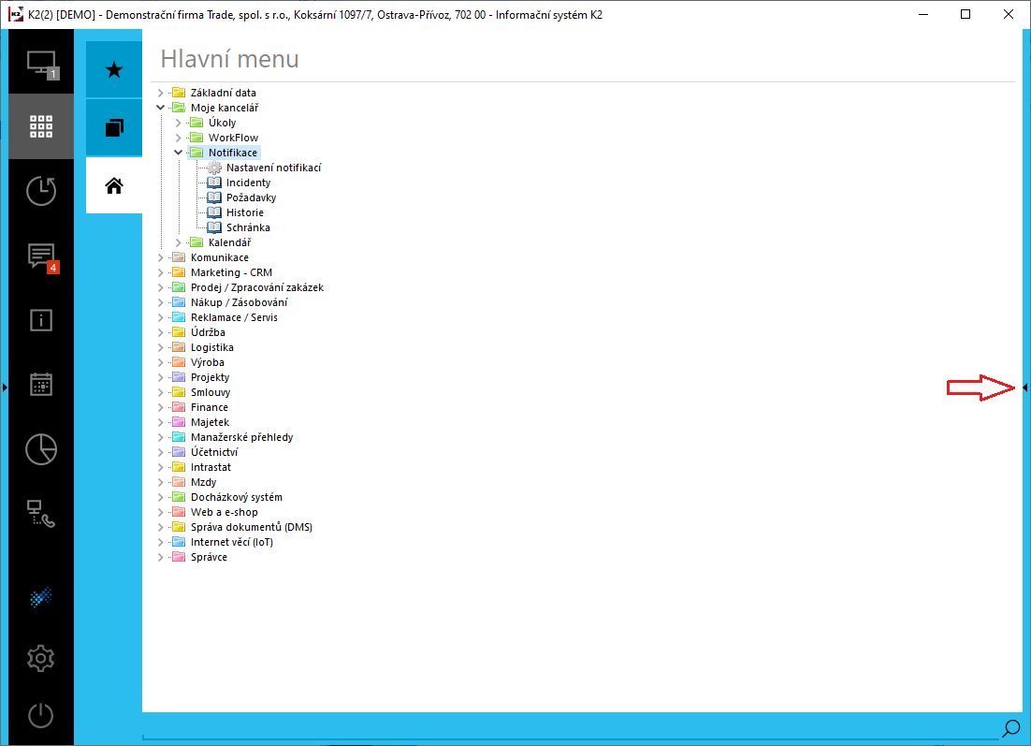Click the blue dotted K2 logo icon
Screen dimensions: 1031x746
coord(41,597)
